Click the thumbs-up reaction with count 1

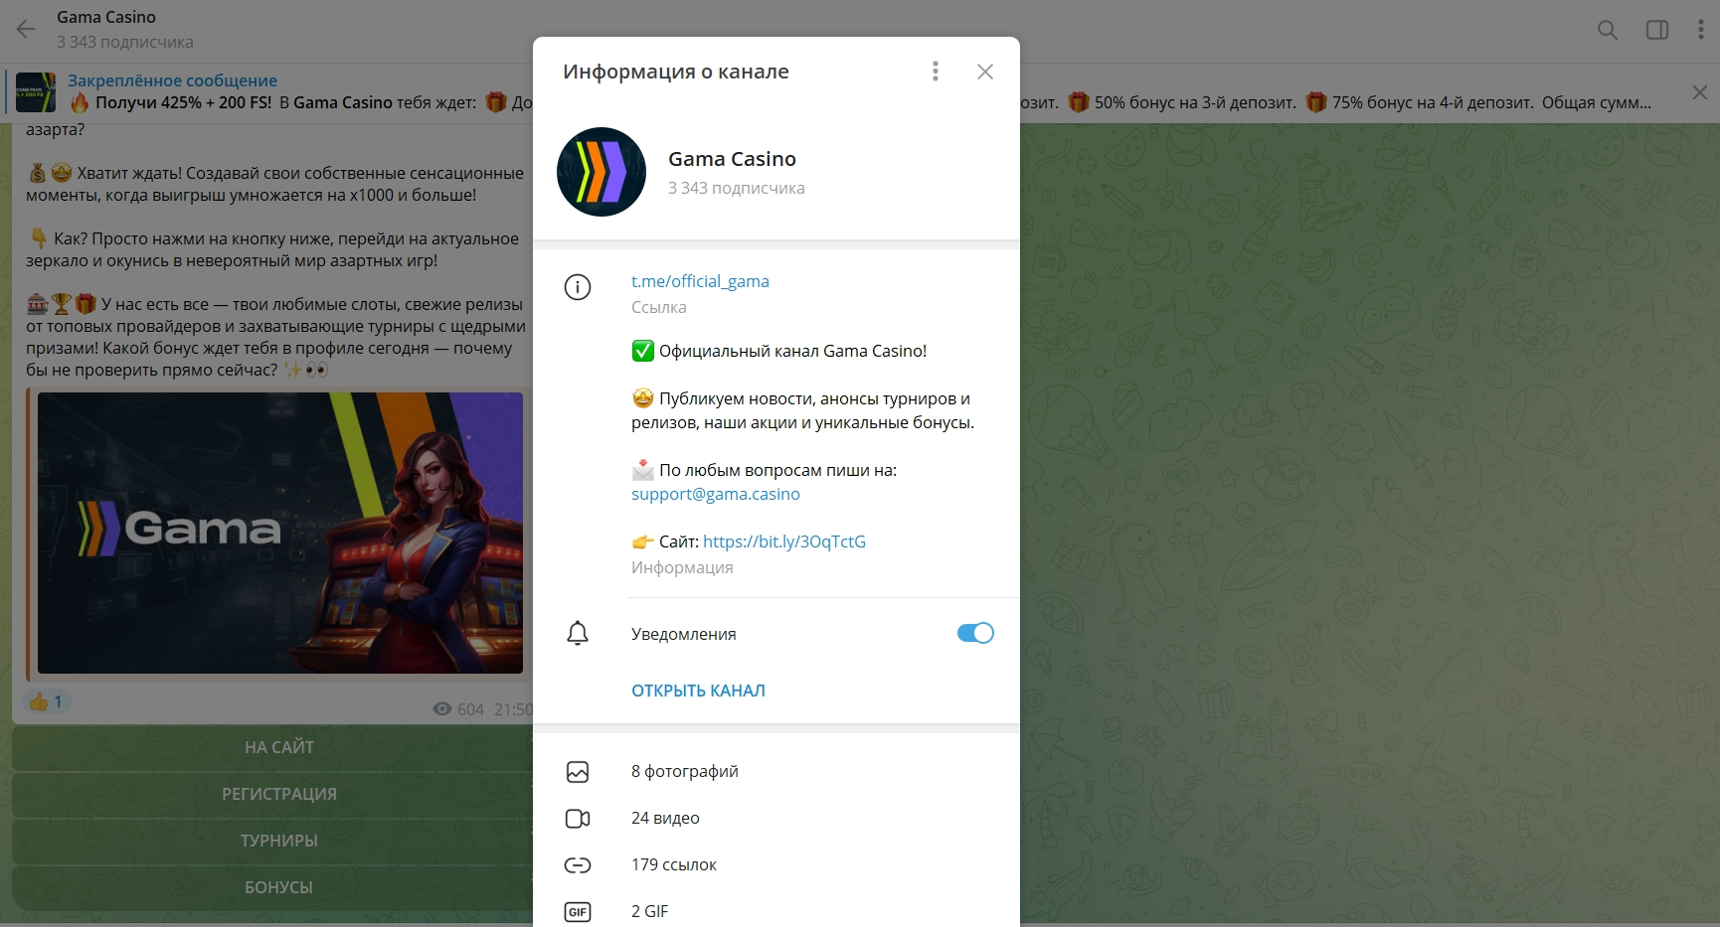tap(47, 701)
